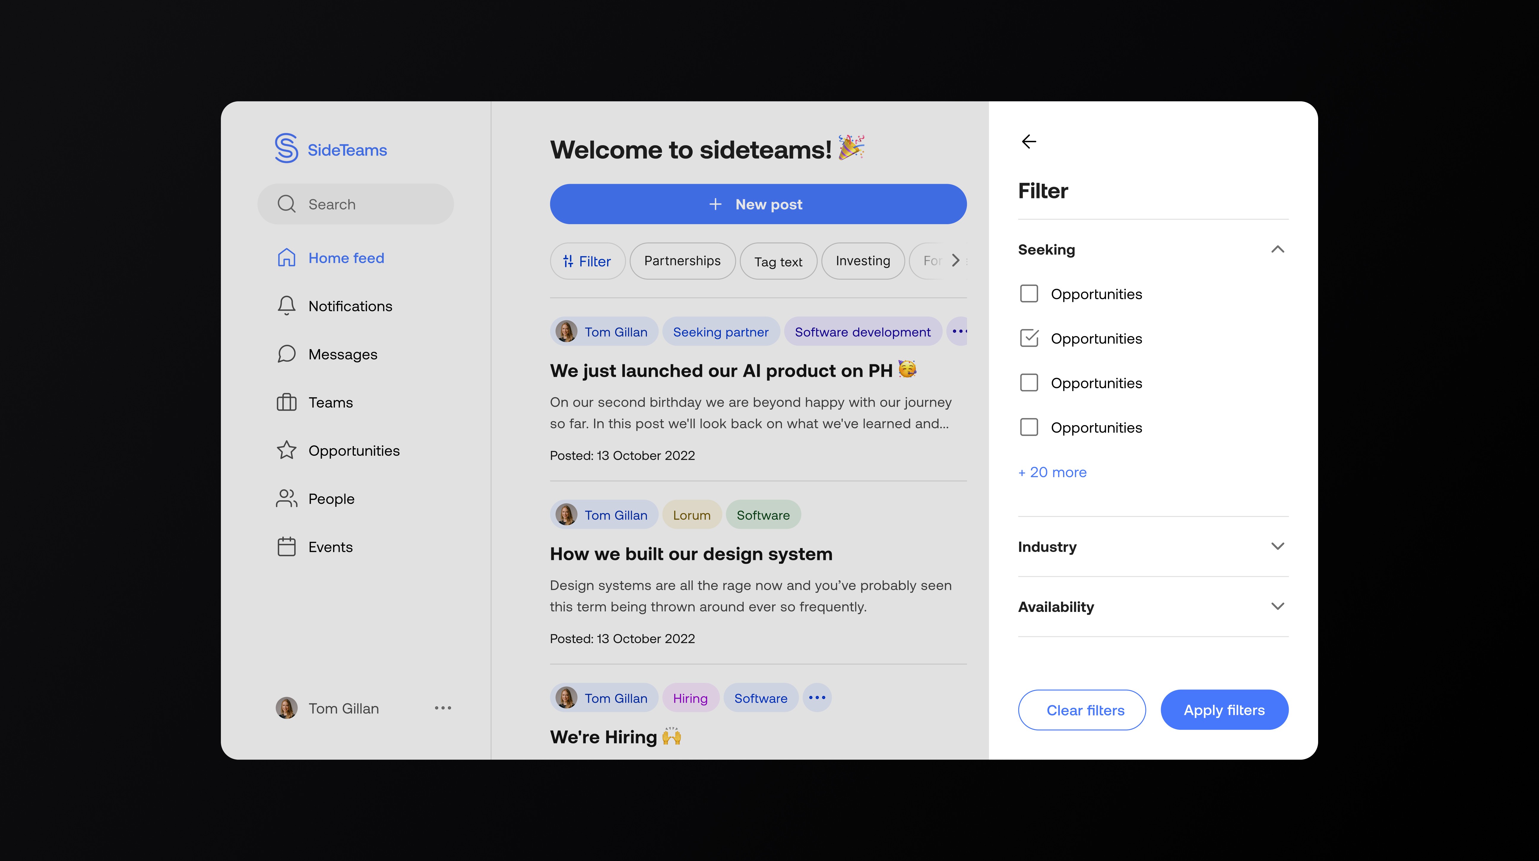This screenshot has width=1539, height=861.
Task: Click the Teams briefcase icon
Action: pyautogui.click(x=286, y=402)
